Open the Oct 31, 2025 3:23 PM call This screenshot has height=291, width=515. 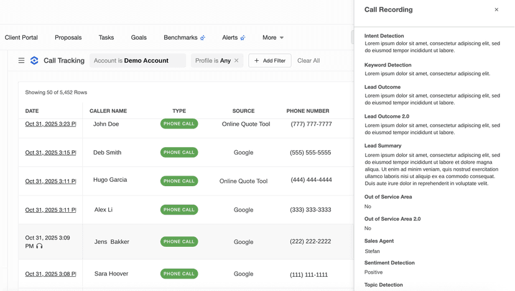(50, 124)
